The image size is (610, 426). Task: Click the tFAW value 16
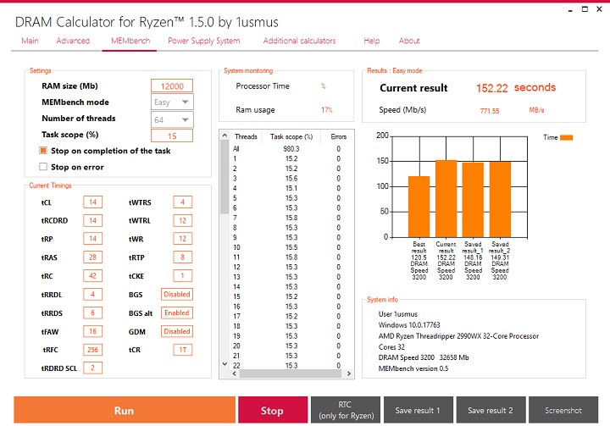[x=92, y=331]
